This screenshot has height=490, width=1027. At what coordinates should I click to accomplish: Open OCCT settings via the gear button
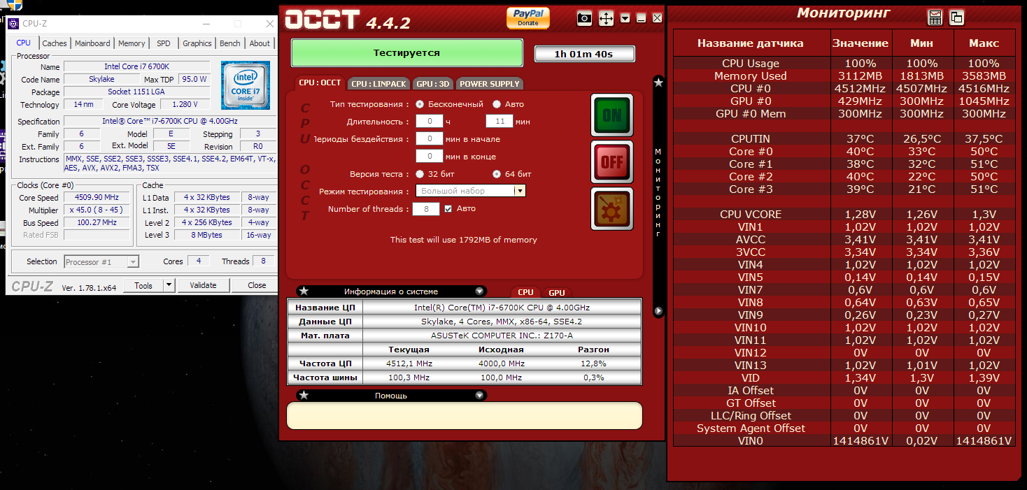coord(611,208)
